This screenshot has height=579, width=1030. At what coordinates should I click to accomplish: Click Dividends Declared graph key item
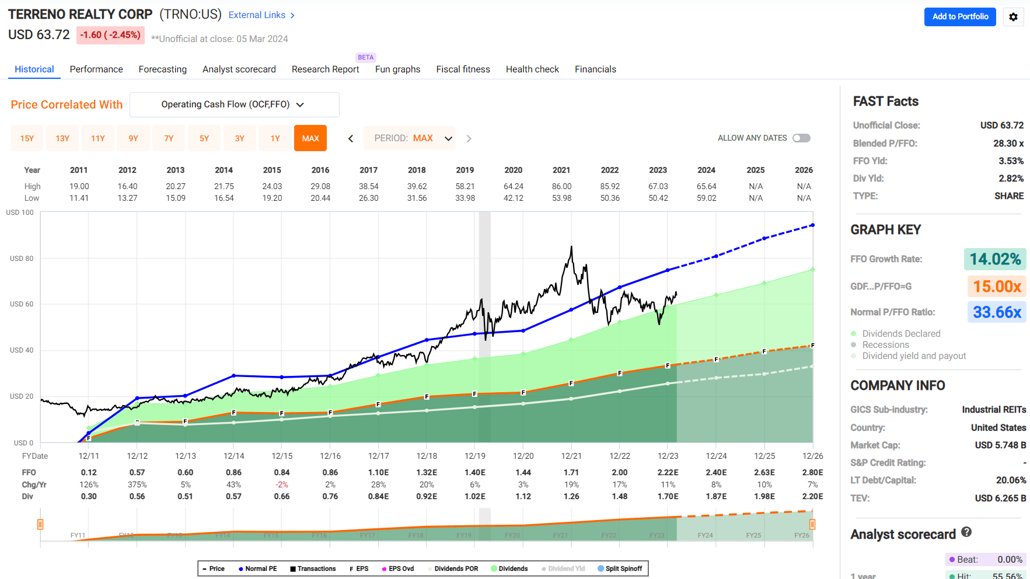(x=896, y=334)
